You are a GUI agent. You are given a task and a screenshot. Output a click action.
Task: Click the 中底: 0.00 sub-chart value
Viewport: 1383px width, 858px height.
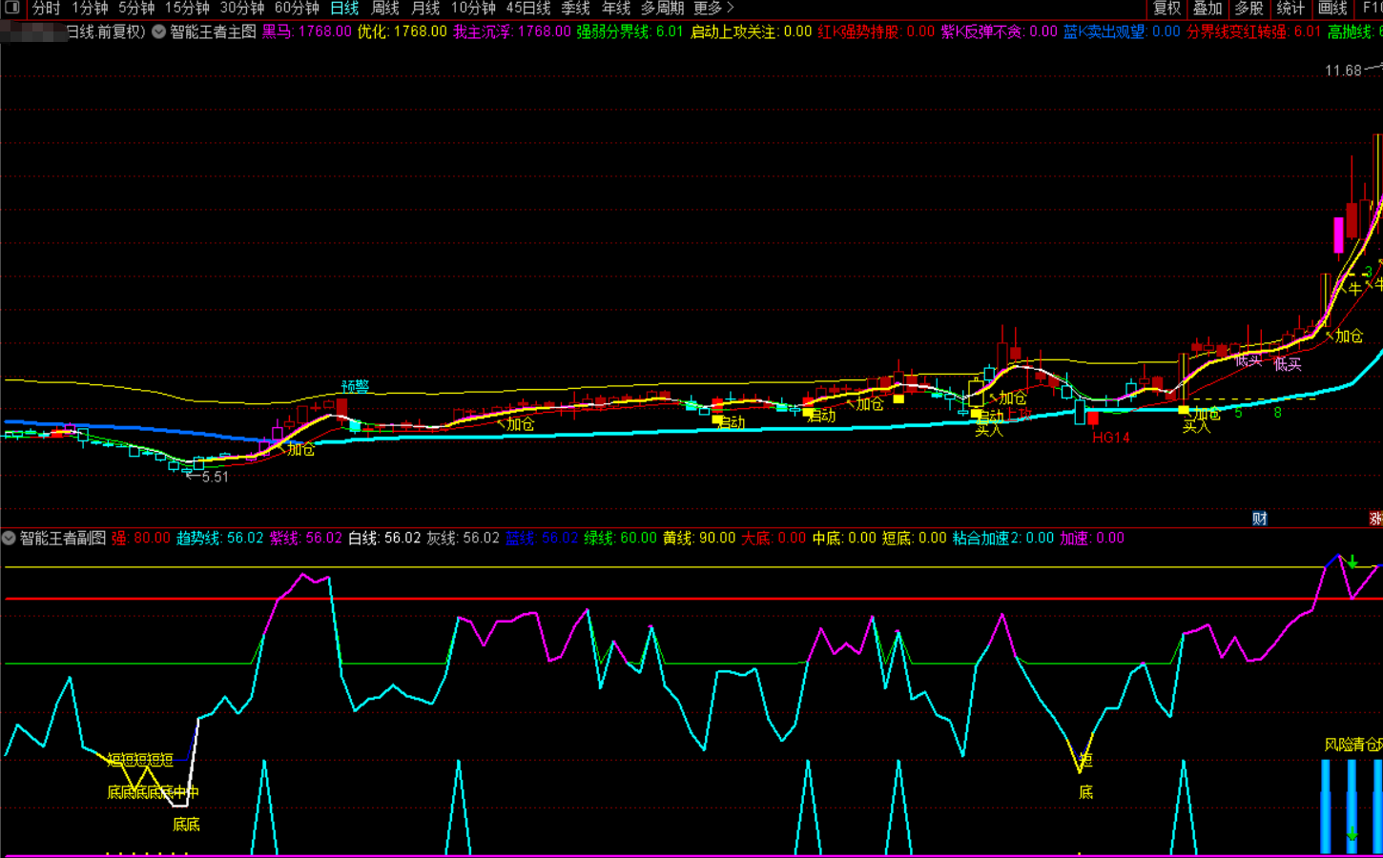[844, 538]
